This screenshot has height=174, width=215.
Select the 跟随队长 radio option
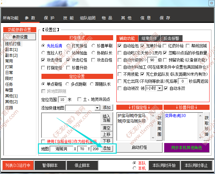point(92,84)
